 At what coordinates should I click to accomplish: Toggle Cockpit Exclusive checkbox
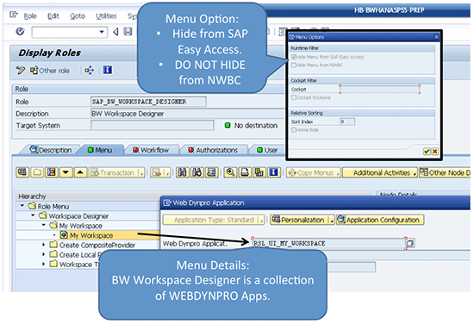click(294, 97)
